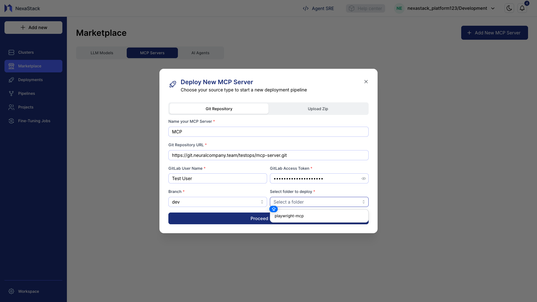537x302 pixels.
Task: Choose playwright-mcp from the folder list
Action: click(x=289, y=216)
